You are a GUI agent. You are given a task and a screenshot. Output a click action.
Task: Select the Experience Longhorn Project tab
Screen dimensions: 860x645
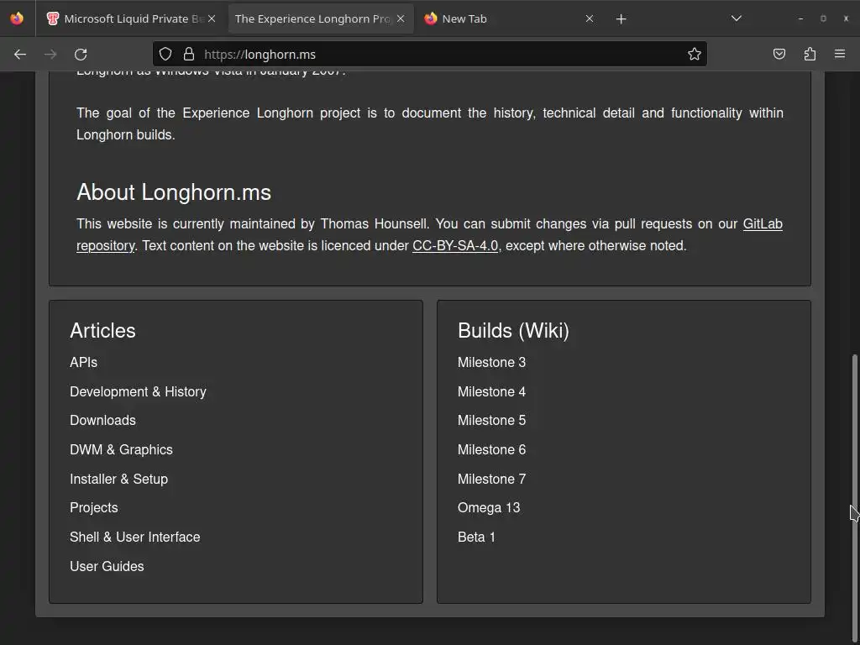point(319,18)
